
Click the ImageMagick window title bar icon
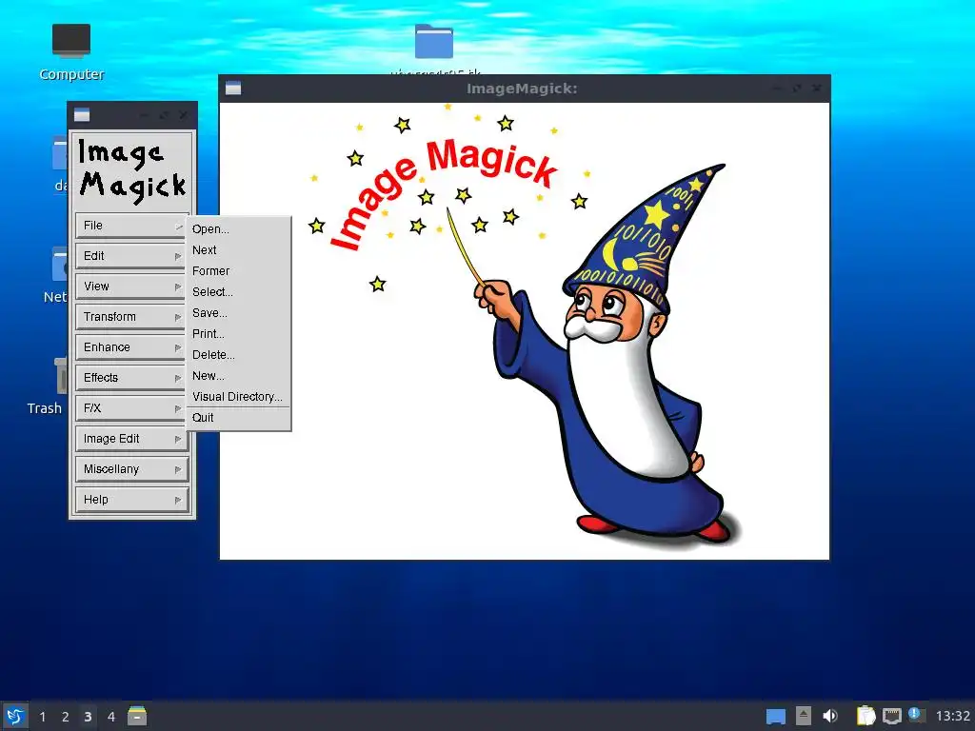coord(233,89)
